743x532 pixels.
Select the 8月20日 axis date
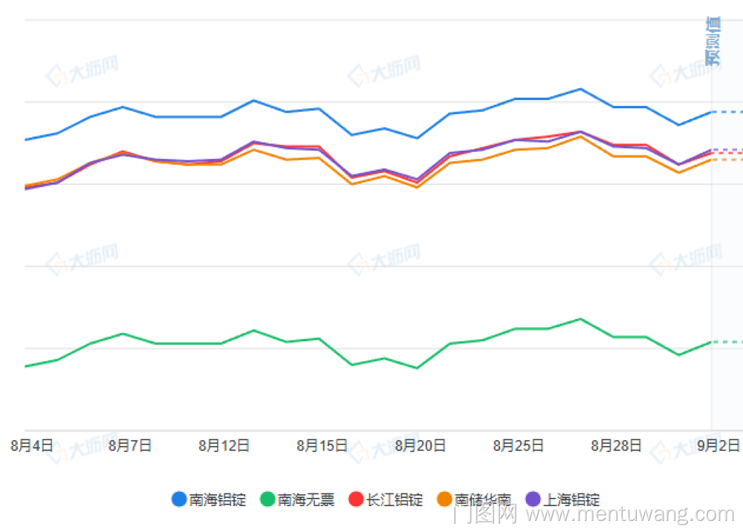(x=420, y=445)
